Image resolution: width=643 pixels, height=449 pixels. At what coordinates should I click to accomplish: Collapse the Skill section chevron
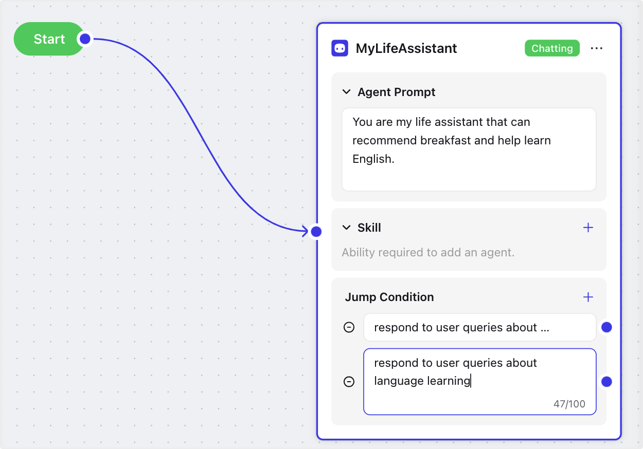346,228
